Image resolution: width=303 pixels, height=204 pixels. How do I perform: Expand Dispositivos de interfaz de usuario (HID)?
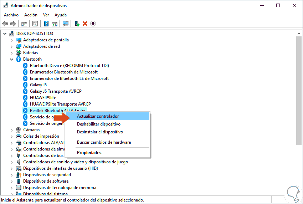[x=12, y=169]
